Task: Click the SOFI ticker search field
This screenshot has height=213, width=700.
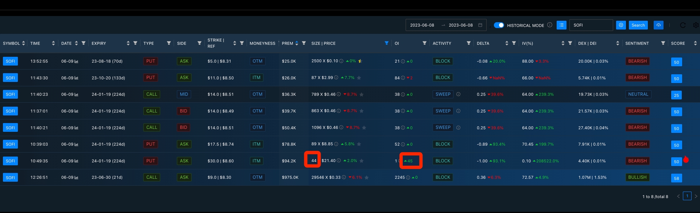Action: click(x=591, y=25)
